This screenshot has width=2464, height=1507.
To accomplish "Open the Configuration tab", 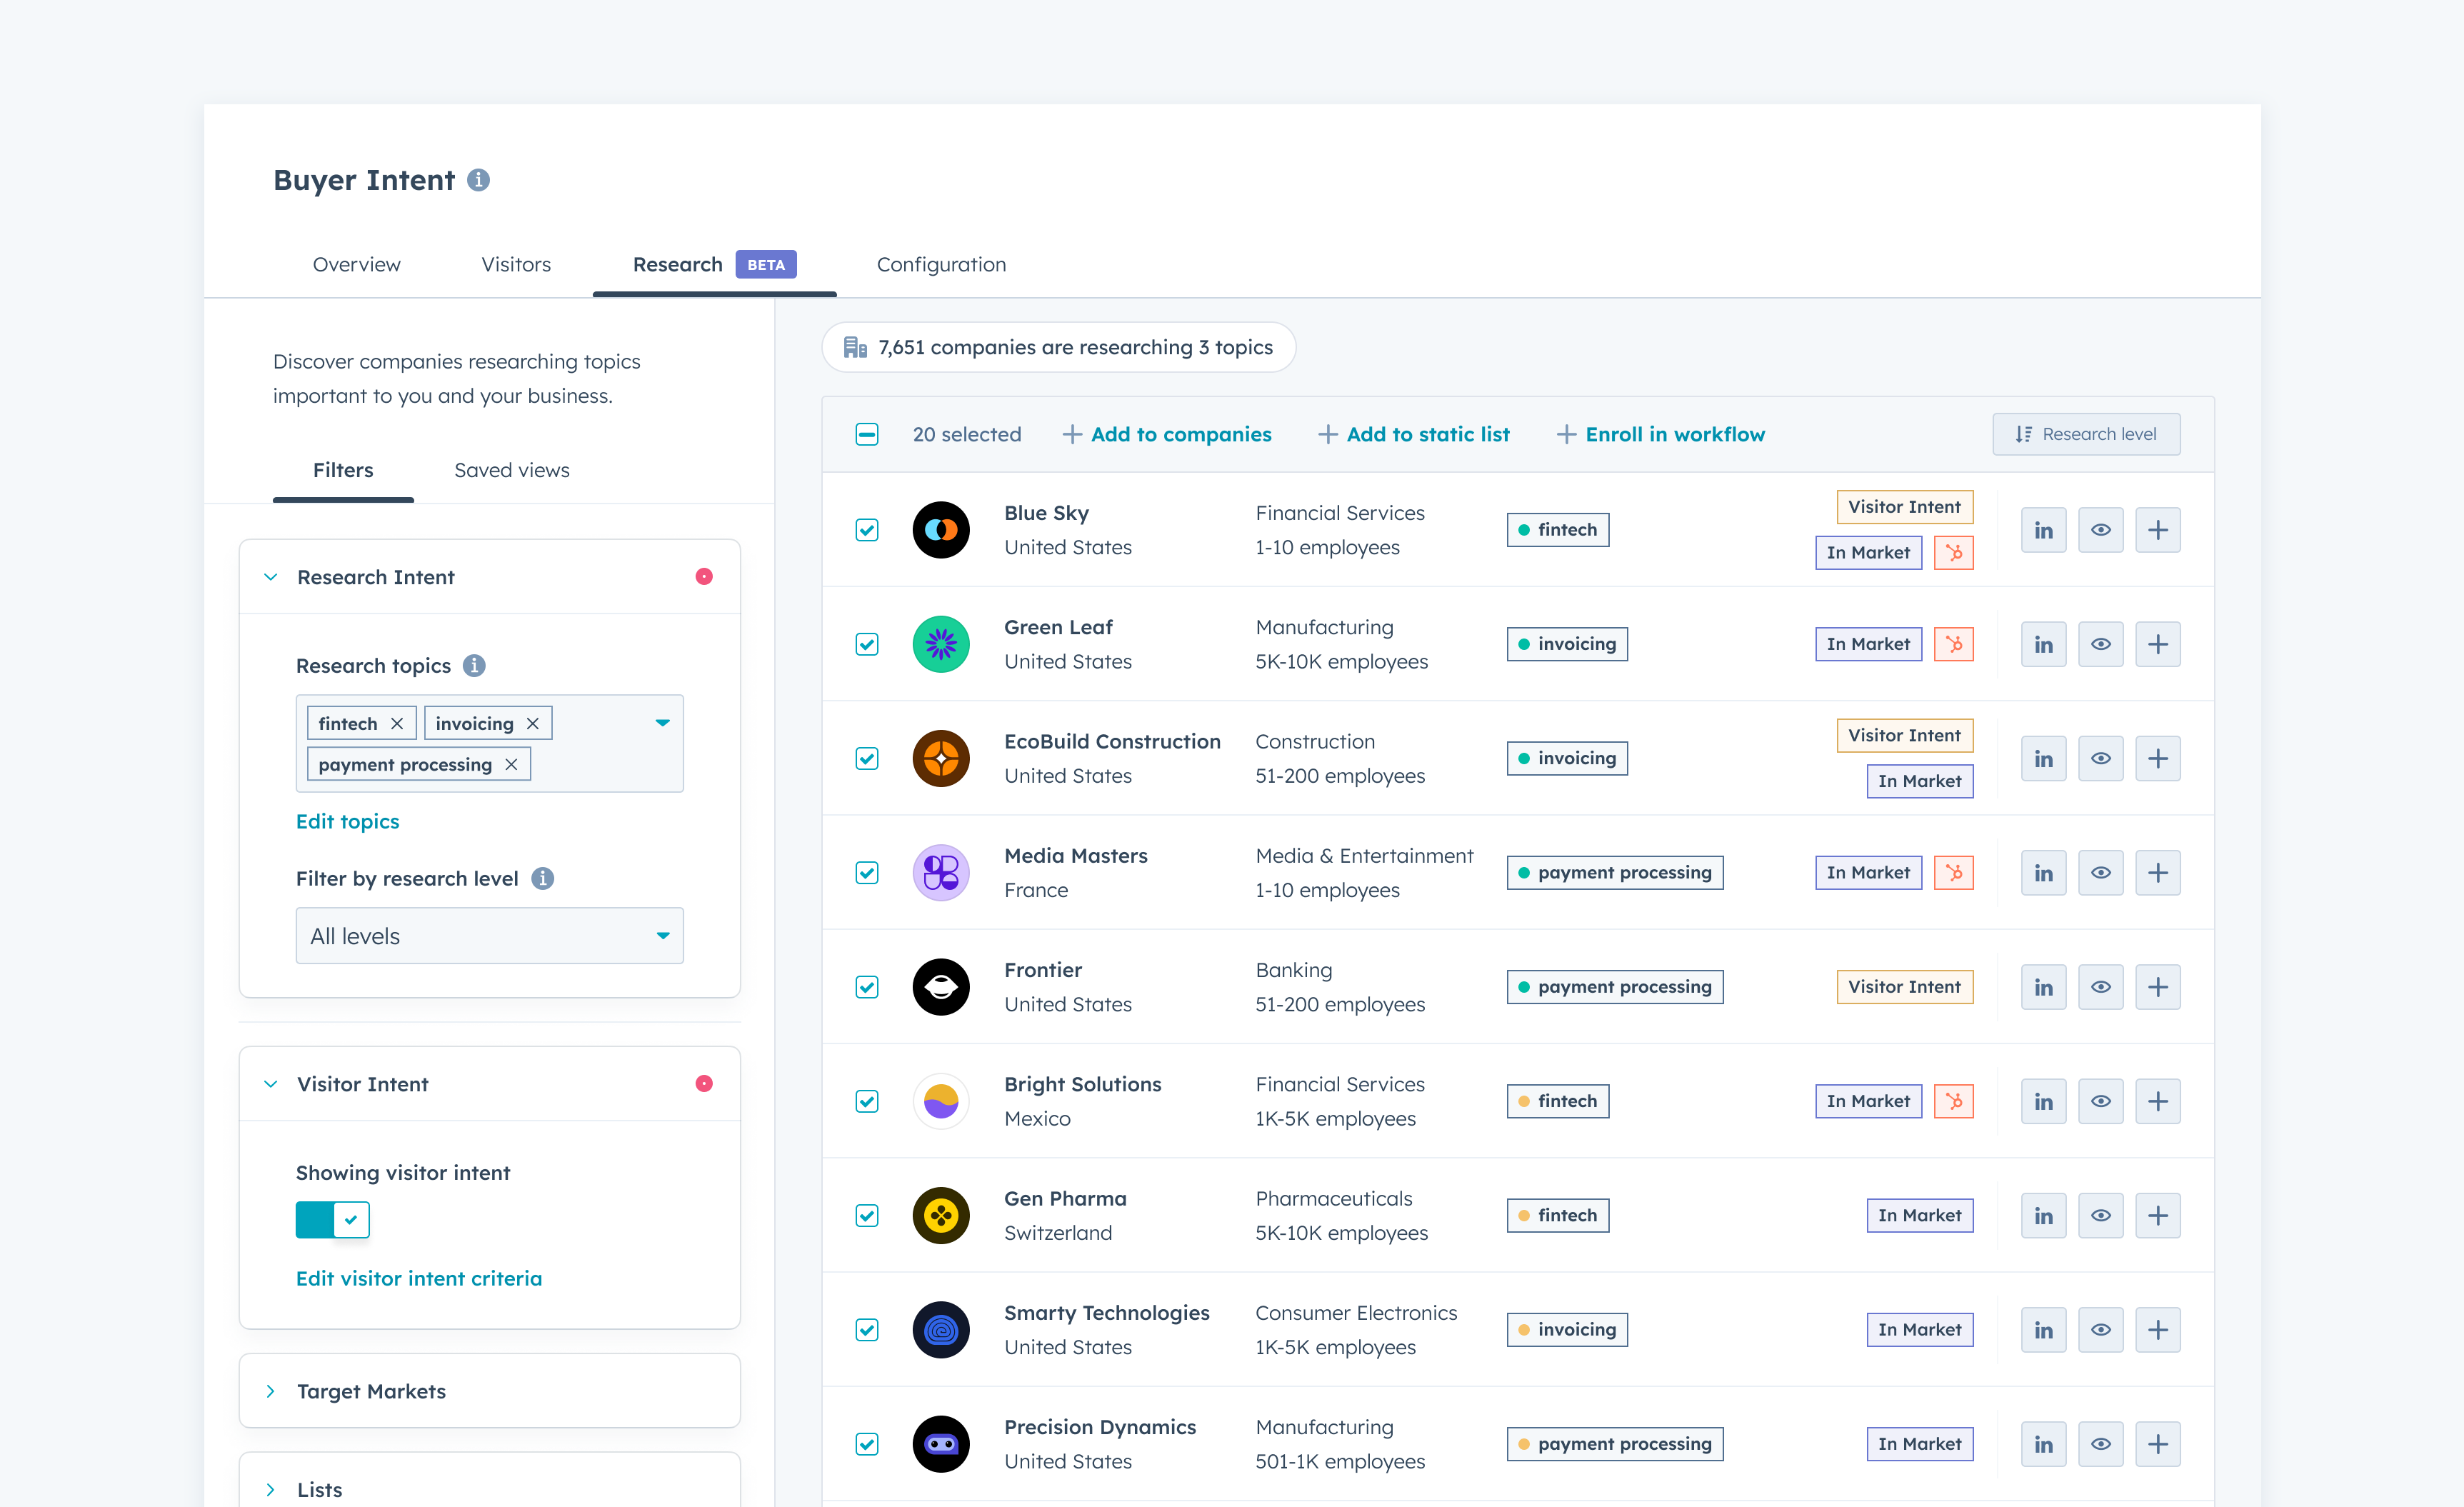I will 941,264.
